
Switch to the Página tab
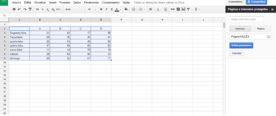point(261,29)
